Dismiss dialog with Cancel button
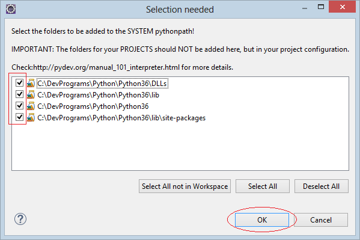The image size is (360, 240). click(321, 220)
